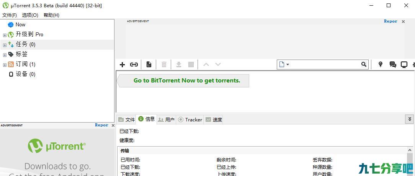This screenshot has height=176, width=415.
Task: Click Go to BitTorrent Now banner
Action: 183,81
